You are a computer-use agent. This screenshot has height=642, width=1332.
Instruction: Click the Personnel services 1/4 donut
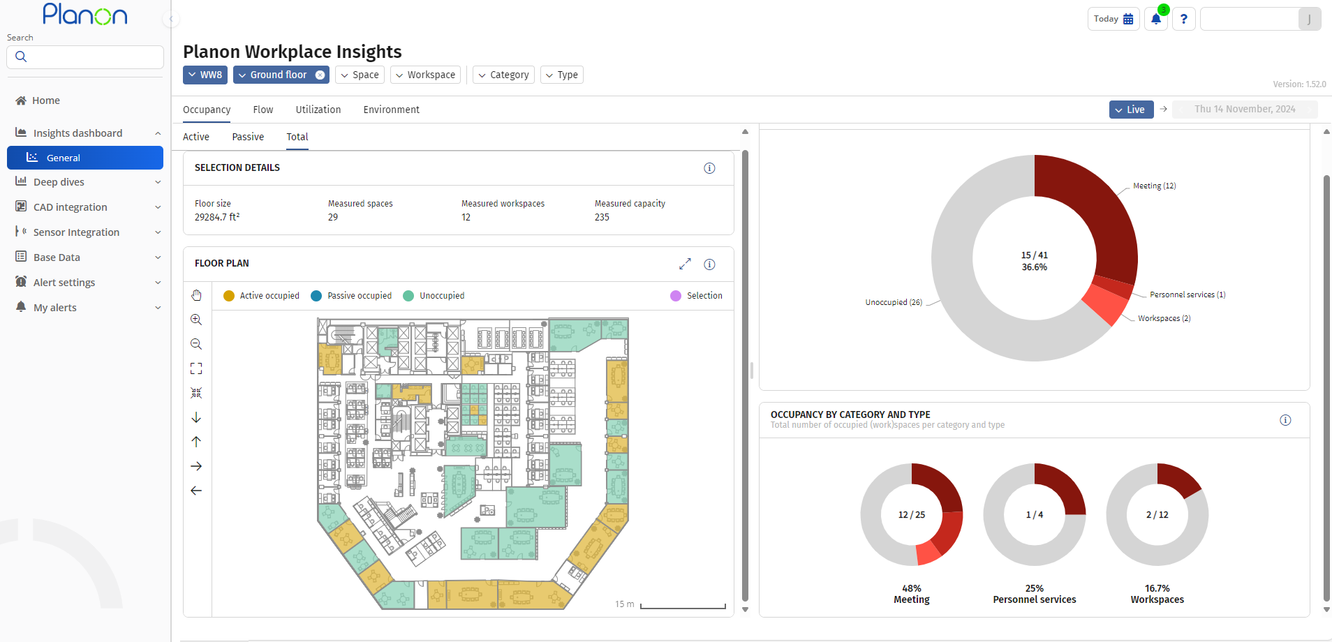[1035, 515]
